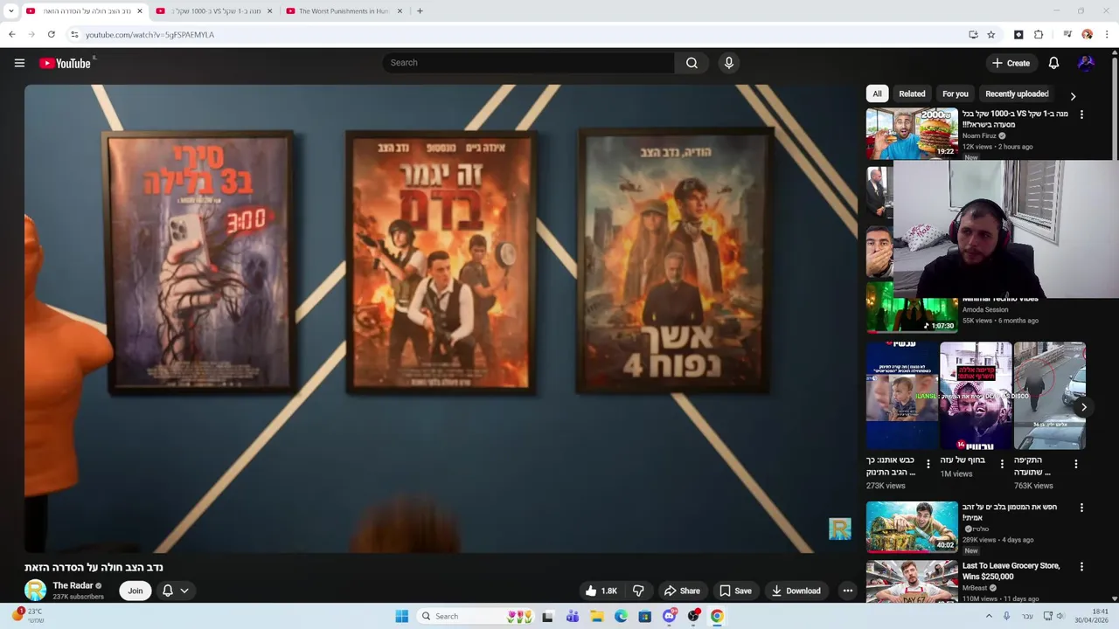Viewport: 1119px width, 629px height.
Task: Open options for Noam Firuz video
Action: (x=1081, y=114)
